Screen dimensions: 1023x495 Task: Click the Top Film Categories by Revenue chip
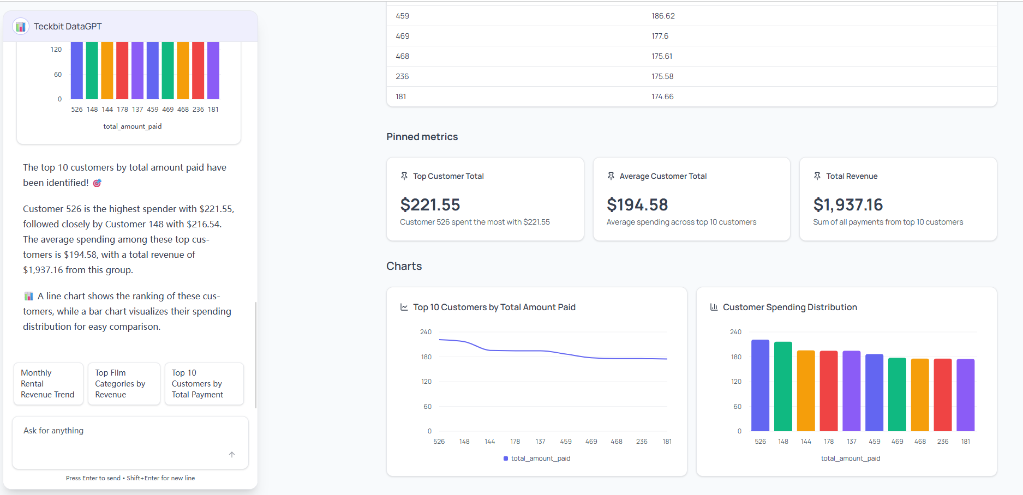click(123, 383)
